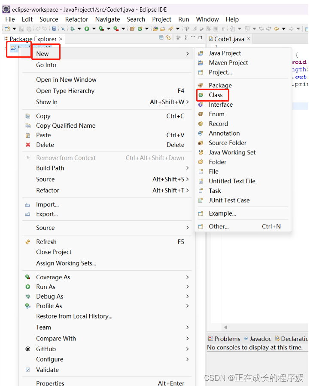Toggle Link with Editor in Package Explorer
Image resolution: width=310 pixels, height=386 pixels.
tap(168, 38)
